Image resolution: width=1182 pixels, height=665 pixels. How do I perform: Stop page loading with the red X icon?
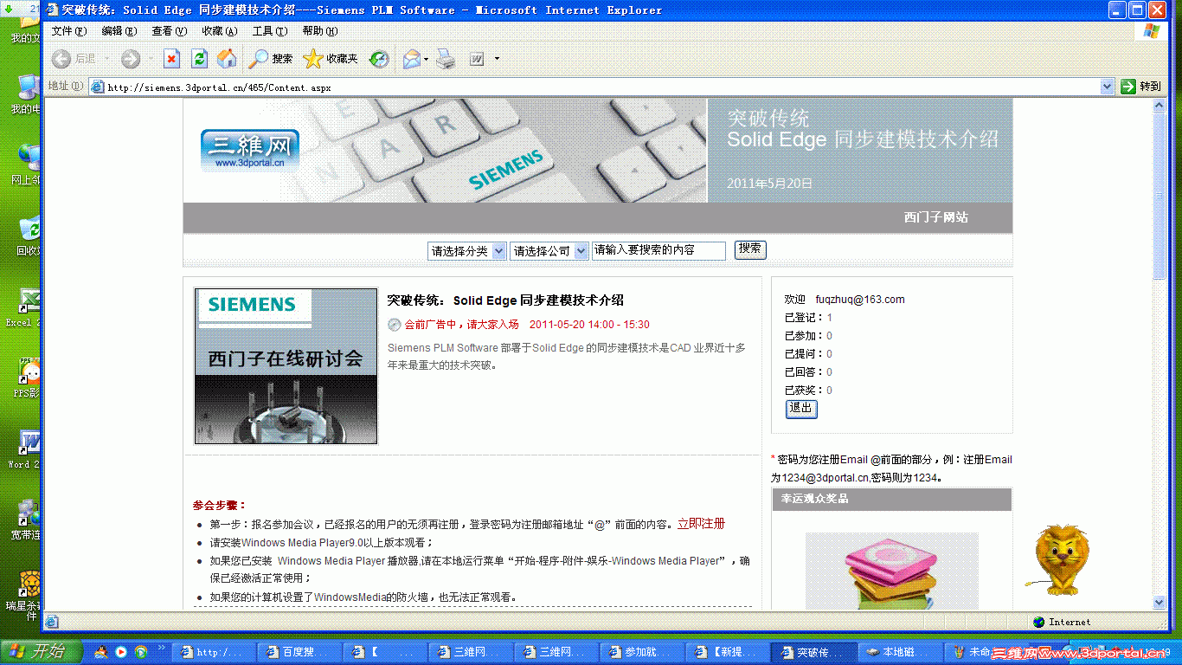coord(171,59)
